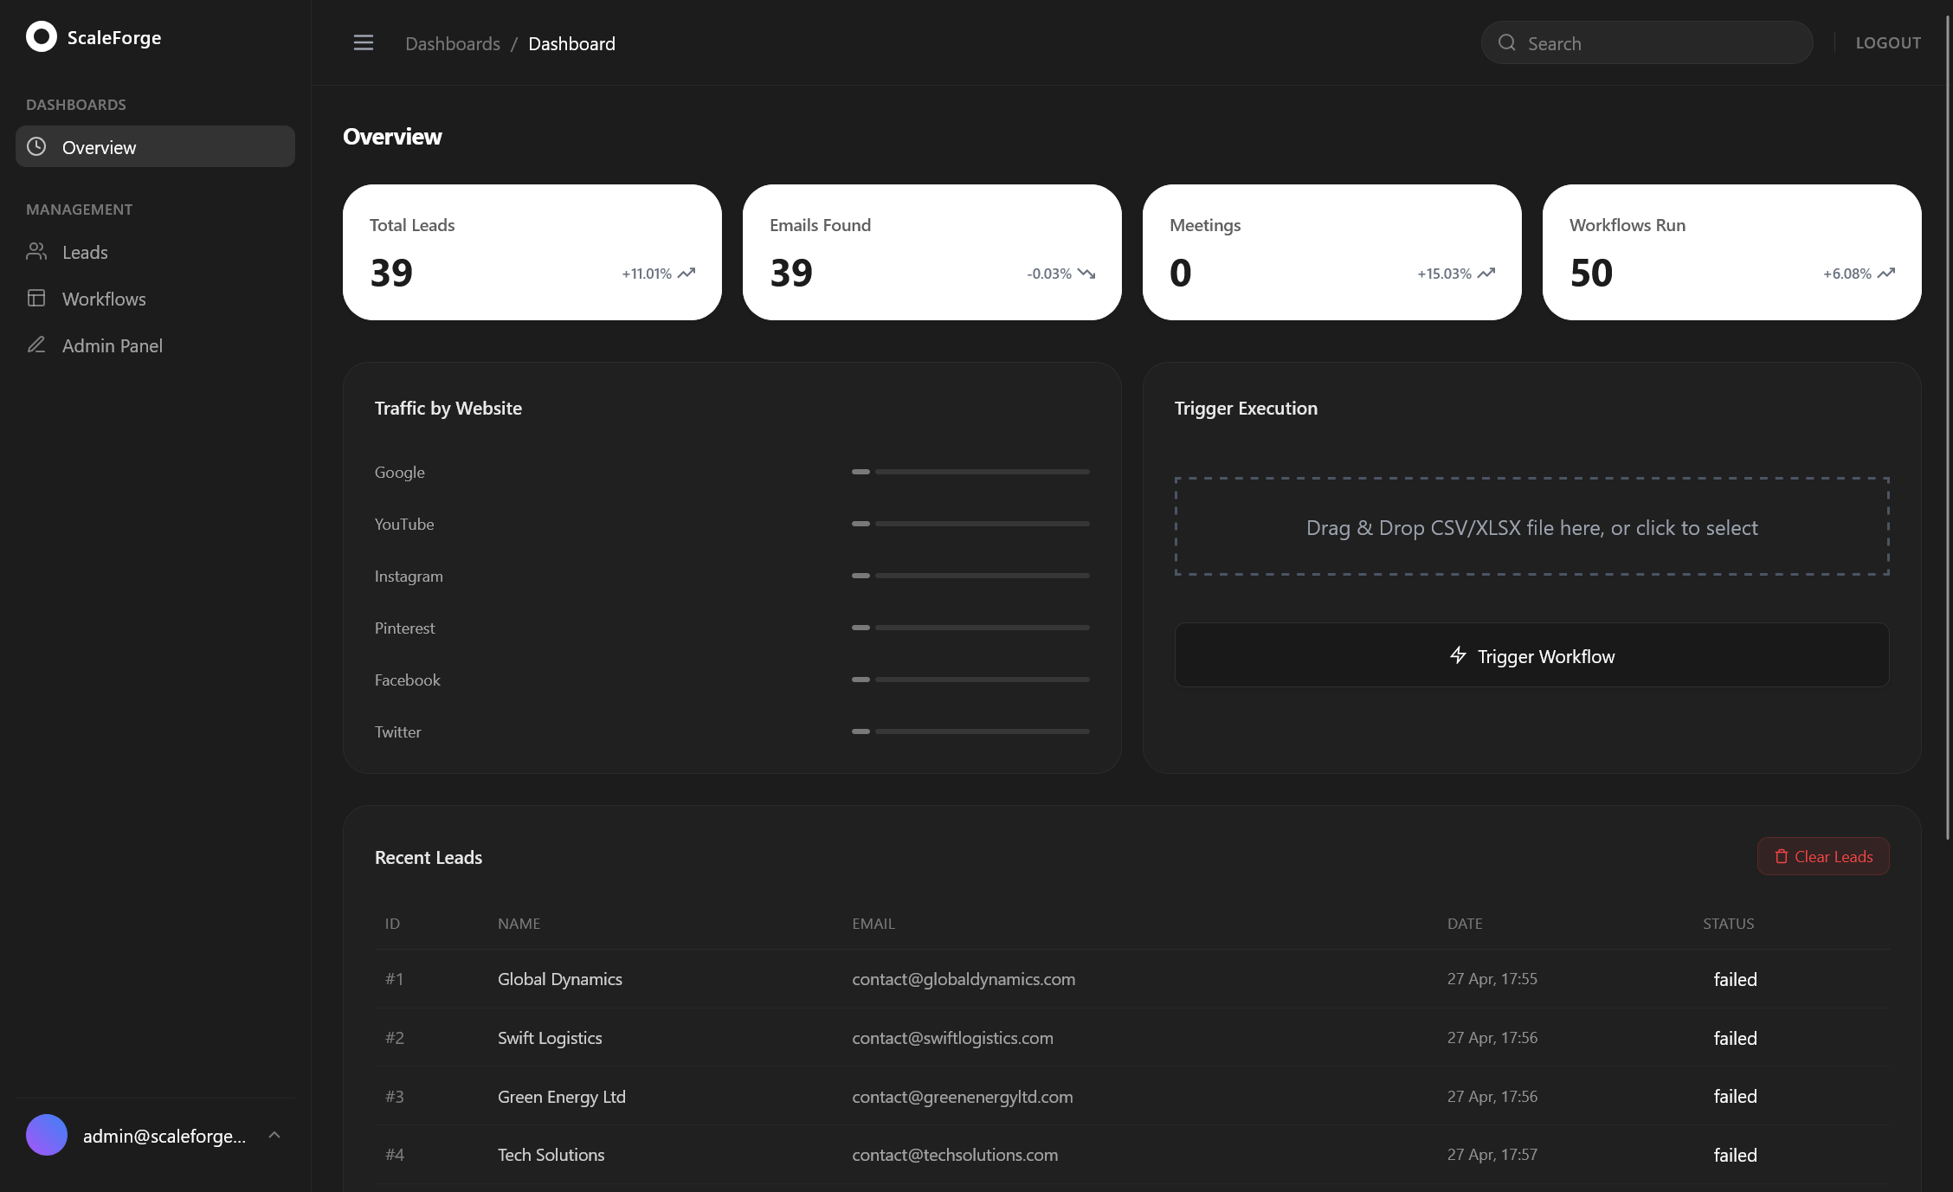This screenshot has width=1953, height=1192.
Task: Click the Instagram traffic progress bar
Action: click(x=970, y=576)
